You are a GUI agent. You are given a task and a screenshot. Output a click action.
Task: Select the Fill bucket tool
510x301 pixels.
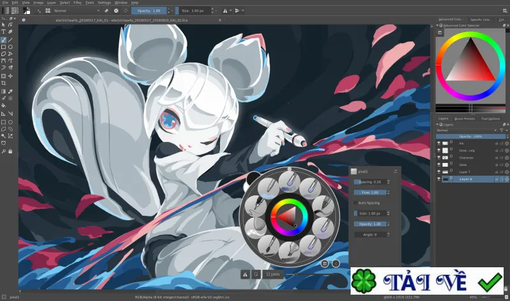3,105
